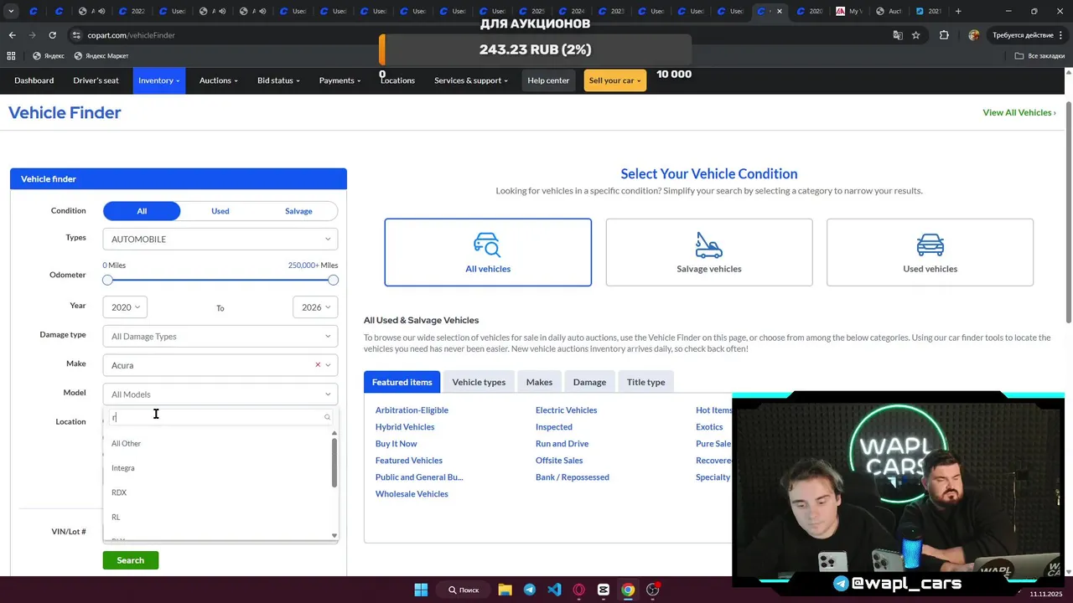Click the browser profile avatar icon

point(973,35)
